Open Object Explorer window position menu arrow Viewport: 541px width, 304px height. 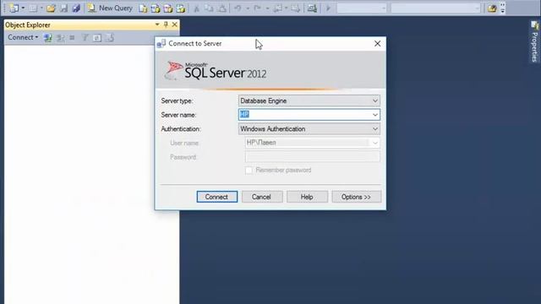[157, 24]
